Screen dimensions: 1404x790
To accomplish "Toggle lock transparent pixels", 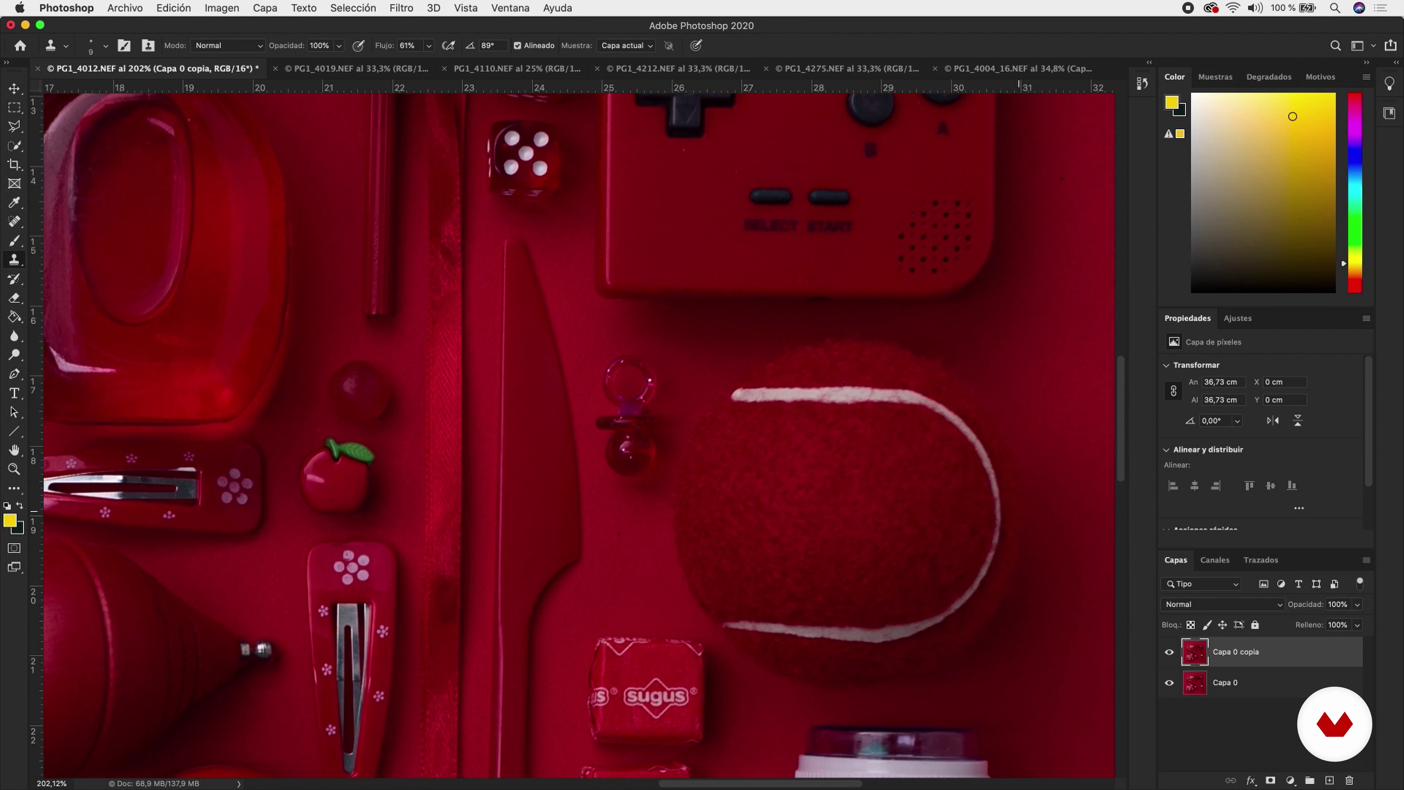I will coord(1191,625).
